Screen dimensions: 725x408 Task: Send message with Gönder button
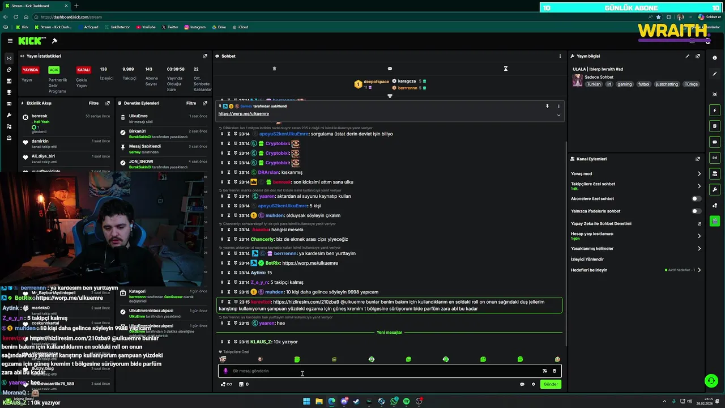tap(551, 384)
